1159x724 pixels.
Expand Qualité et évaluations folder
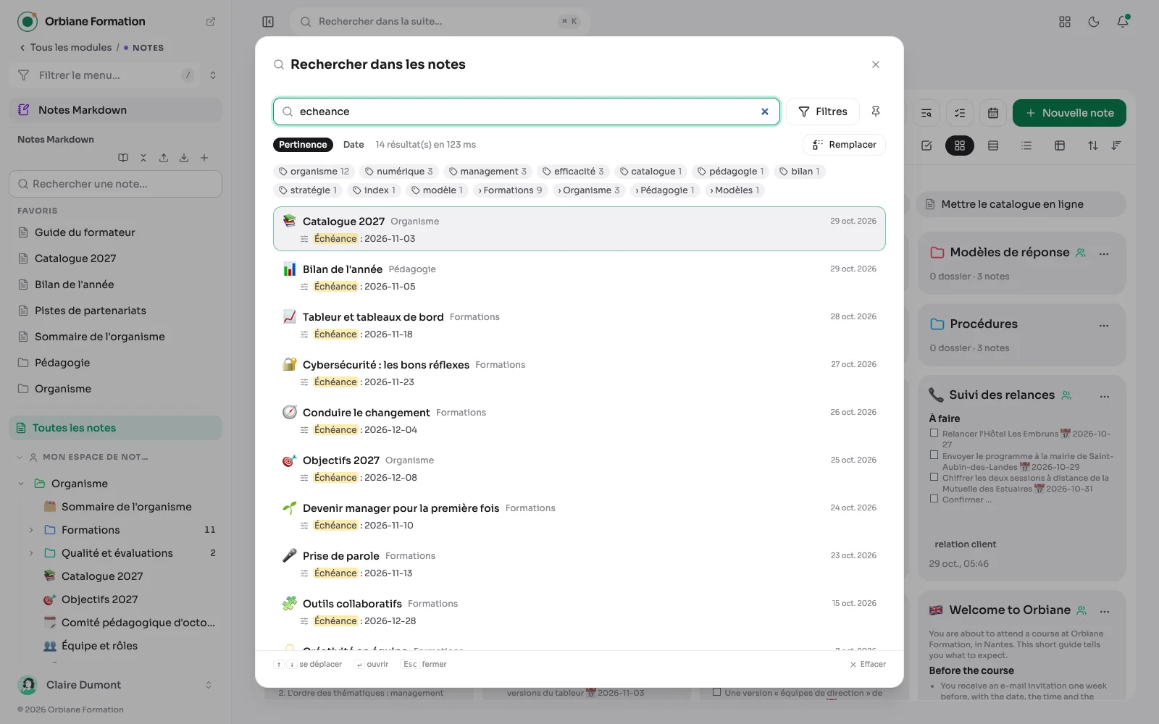tap(31, 553)
